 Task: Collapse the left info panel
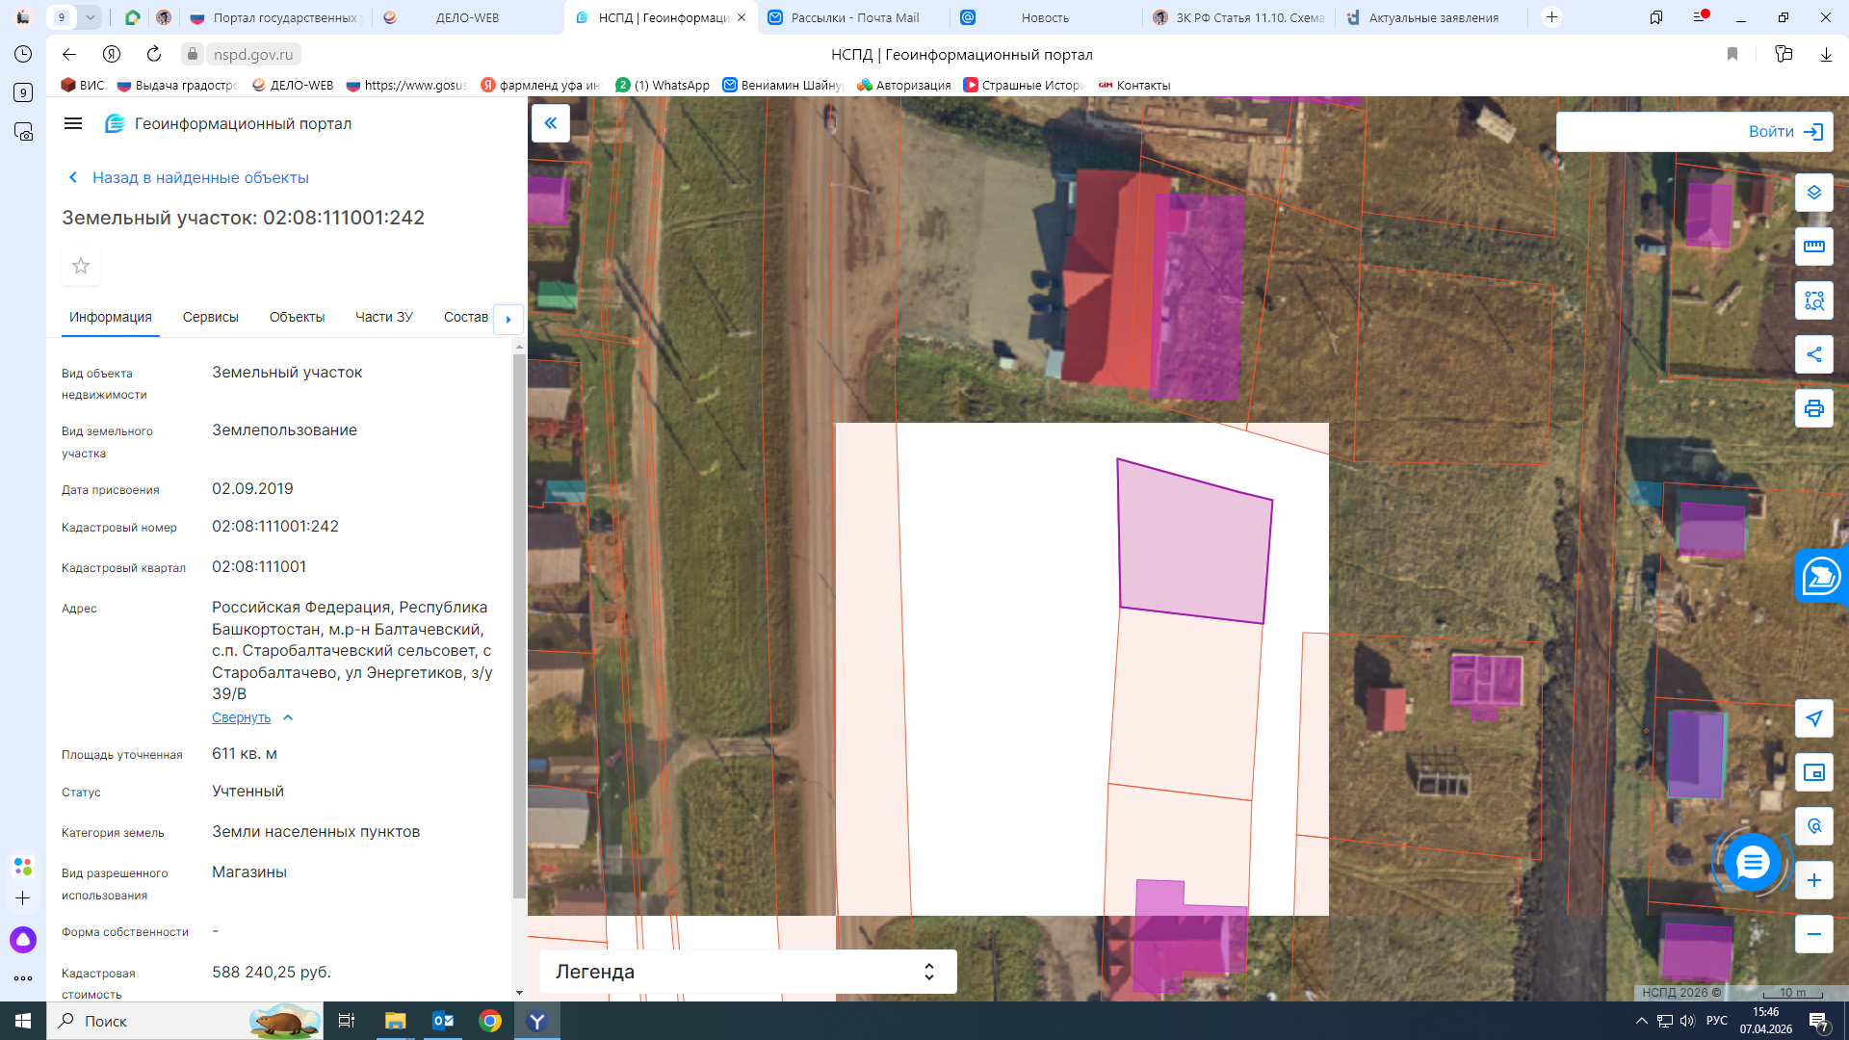pyautogui.click(x=551, y=123)
